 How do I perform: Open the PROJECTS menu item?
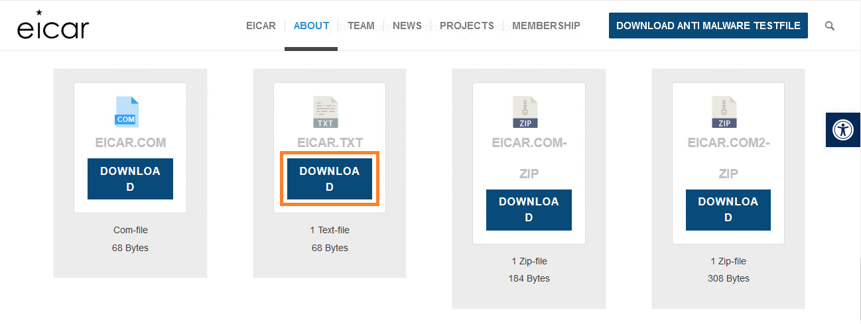[x=467, y=26]
